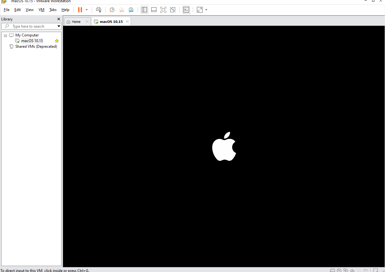Toggle the thumbnail bar view
This screenshot has height=272, width=385.
pyautogui.click(x=154, y=10)
